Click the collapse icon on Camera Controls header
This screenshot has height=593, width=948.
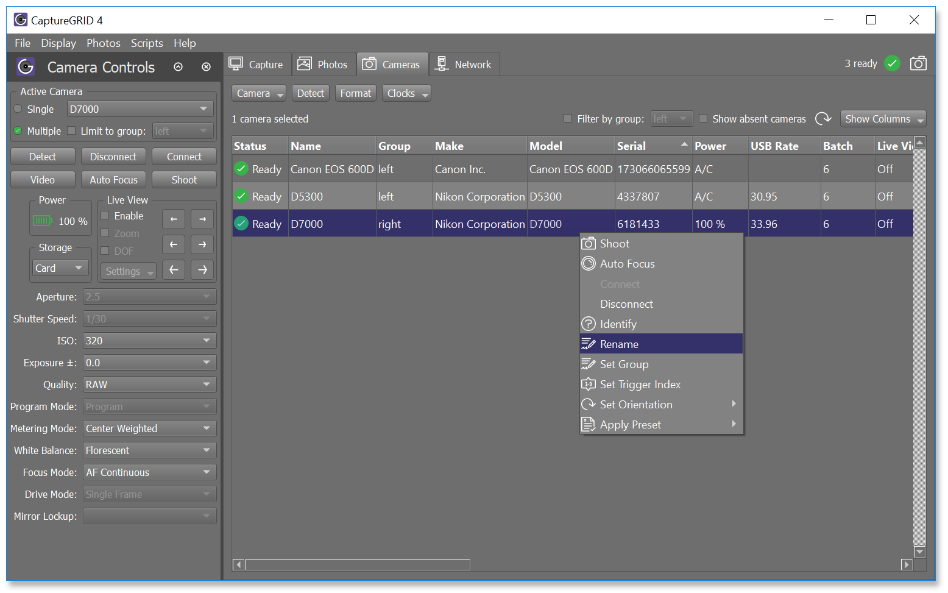(x=178, y=67)
